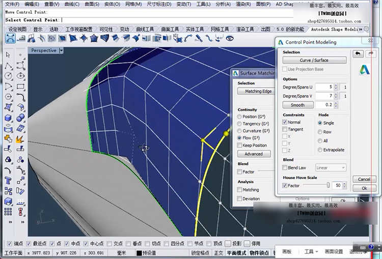Choose the rectangle drawing tool
382x259 pixels.
point(21,86)
